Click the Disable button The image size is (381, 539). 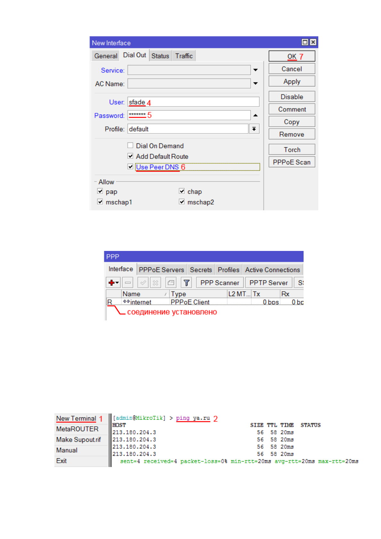[292, 97]
